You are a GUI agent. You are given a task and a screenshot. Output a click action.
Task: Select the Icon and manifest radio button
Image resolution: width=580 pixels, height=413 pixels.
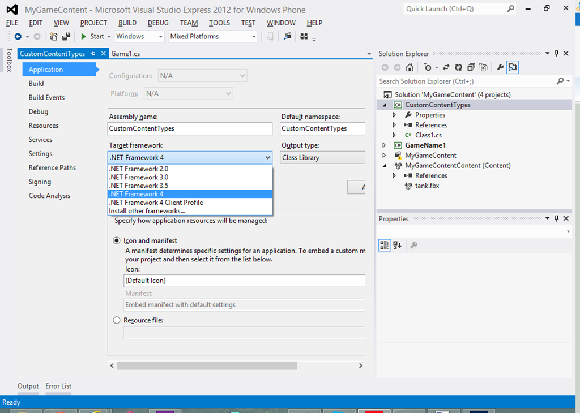tap(117, 240)
